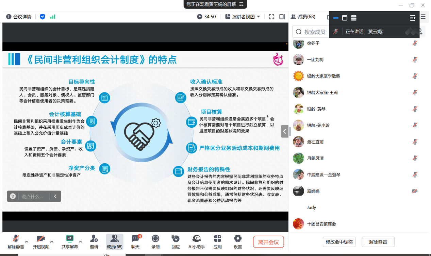Share your screen
The height and width of the screenshot is (256, 431).
[69, 241]
